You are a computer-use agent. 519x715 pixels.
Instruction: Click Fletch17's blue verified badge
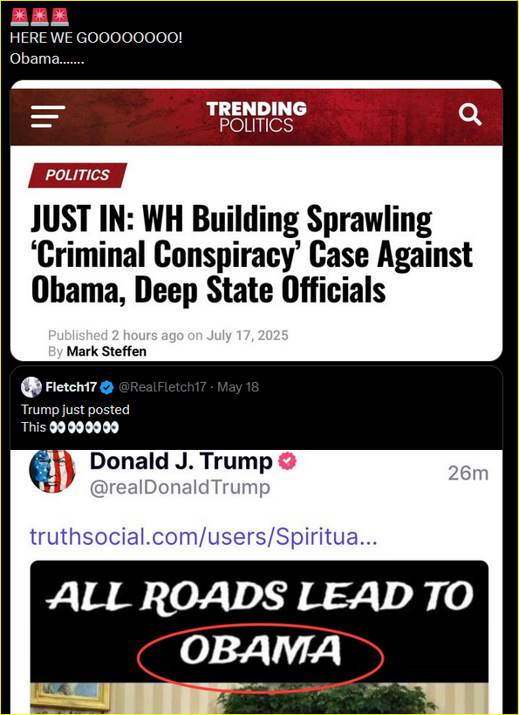point(106,388)
